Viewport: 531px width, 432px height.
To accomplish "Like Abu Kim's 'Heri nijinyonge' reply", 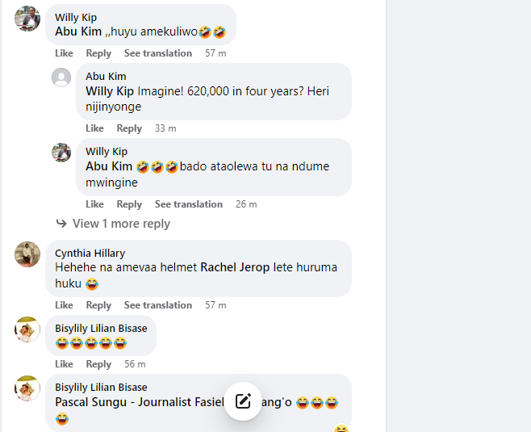I will (x=94, y=128).
